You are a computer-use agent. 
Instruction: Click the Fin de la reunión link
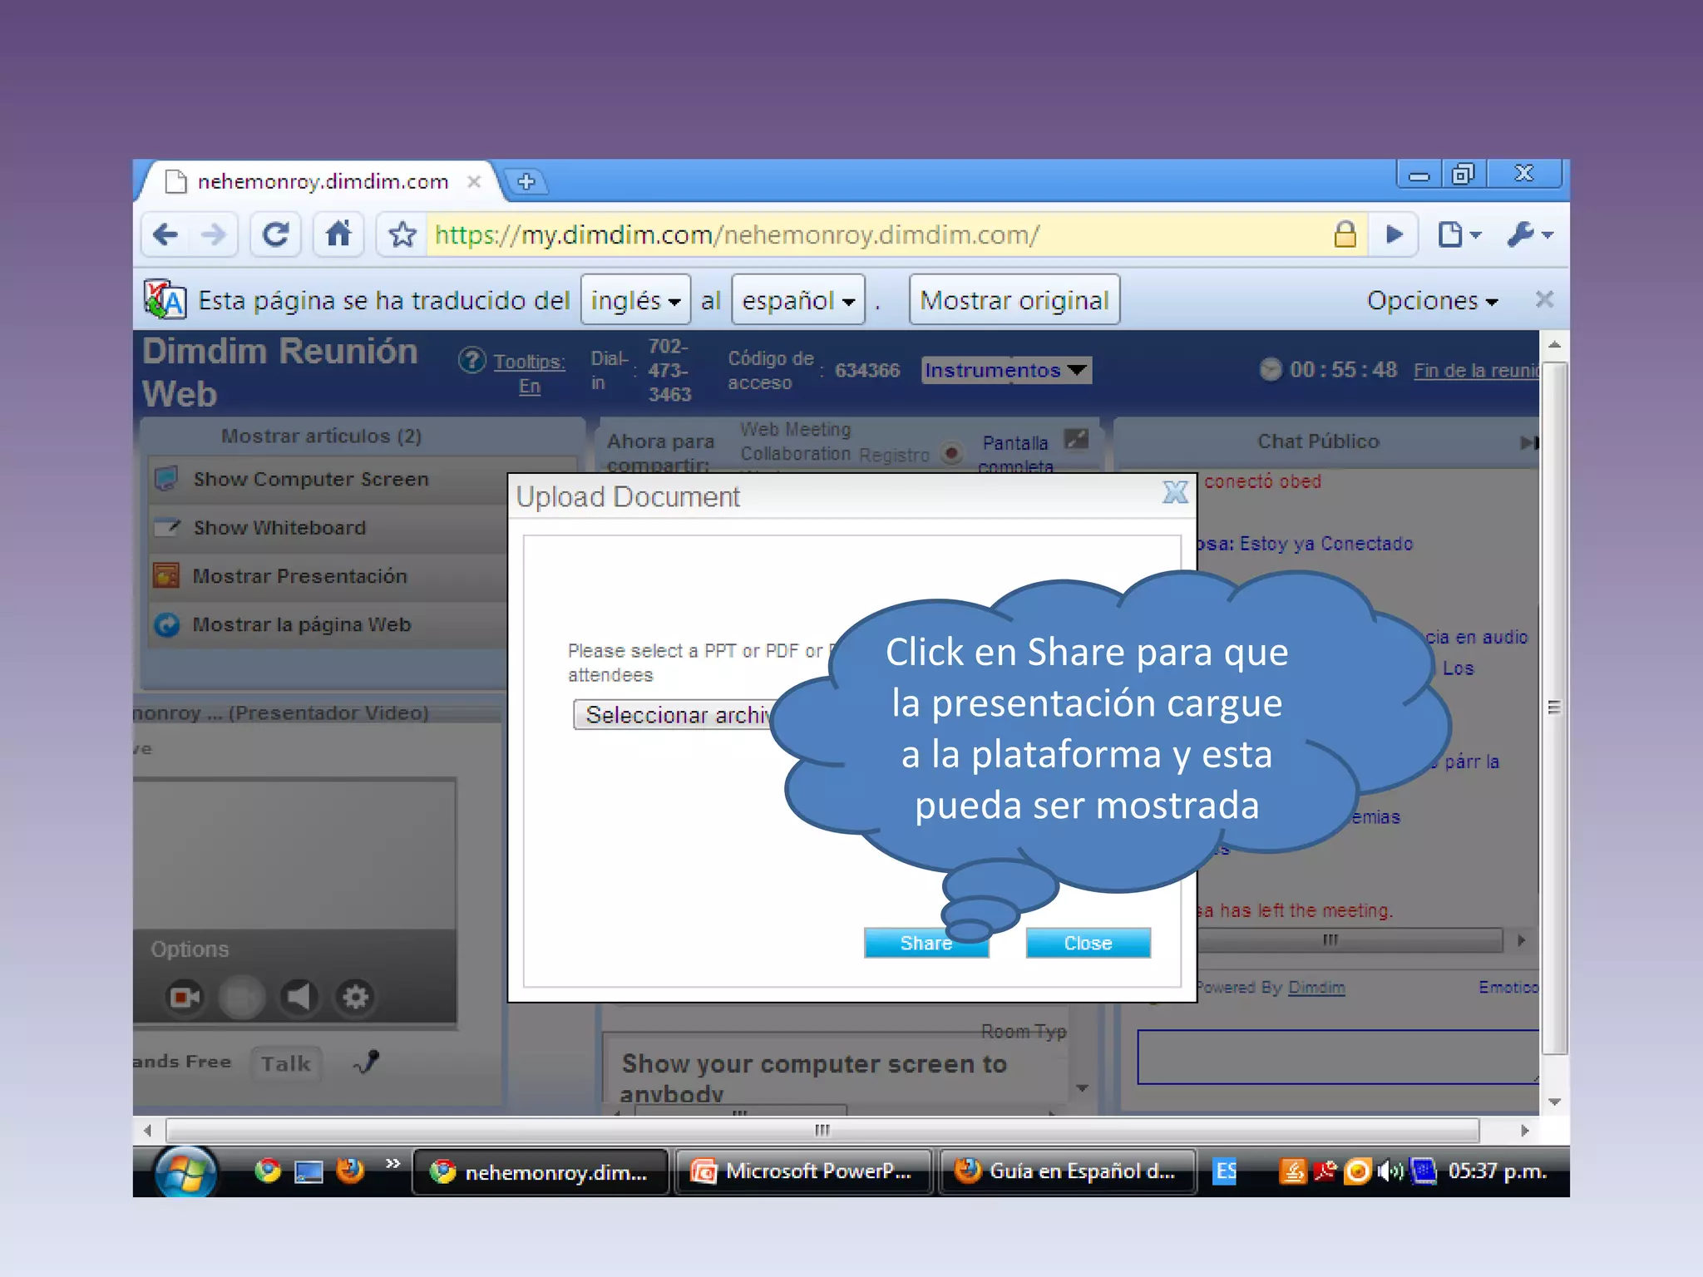click(x=1476, y=371)
